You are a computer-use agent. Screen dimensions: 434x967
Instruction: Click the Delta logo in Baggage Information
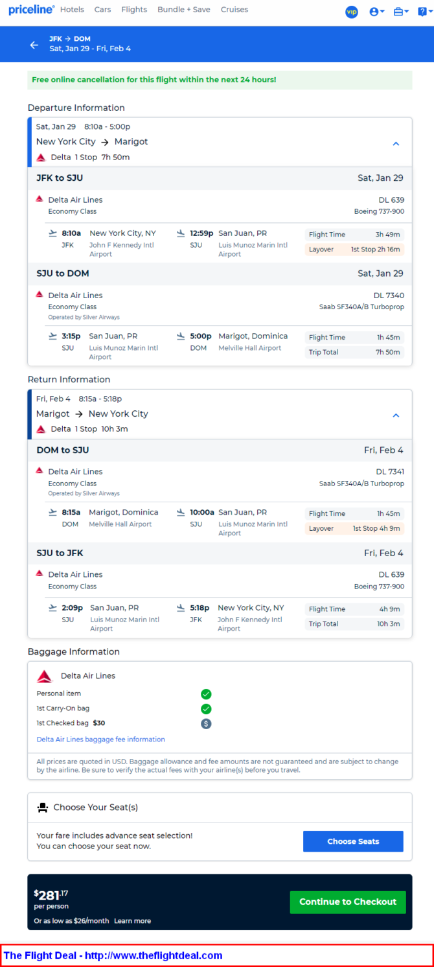(44, 677)
